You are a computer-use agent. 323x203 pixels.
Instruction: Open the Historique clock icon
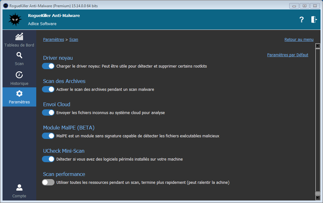19,75
